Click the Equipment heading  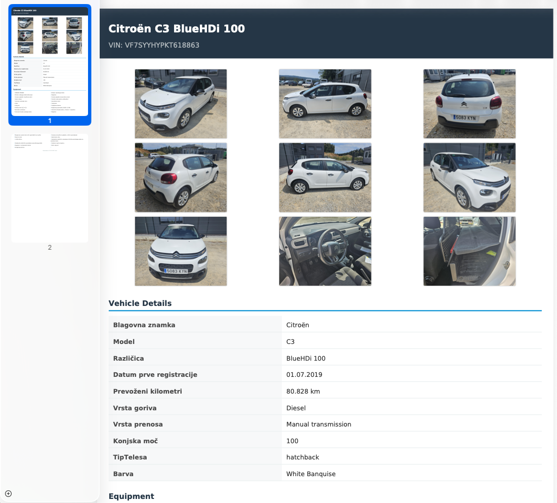131,496
